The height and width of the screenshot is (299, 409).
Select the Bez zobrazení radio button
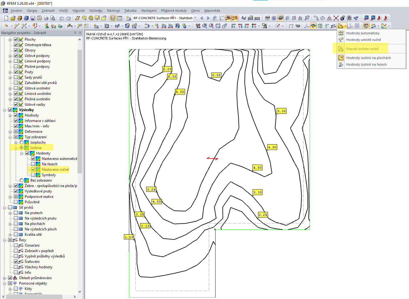pyautogui.click(x=21, y=180)
